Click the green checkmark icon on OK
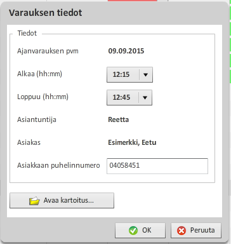 click(x=133, y=231)
